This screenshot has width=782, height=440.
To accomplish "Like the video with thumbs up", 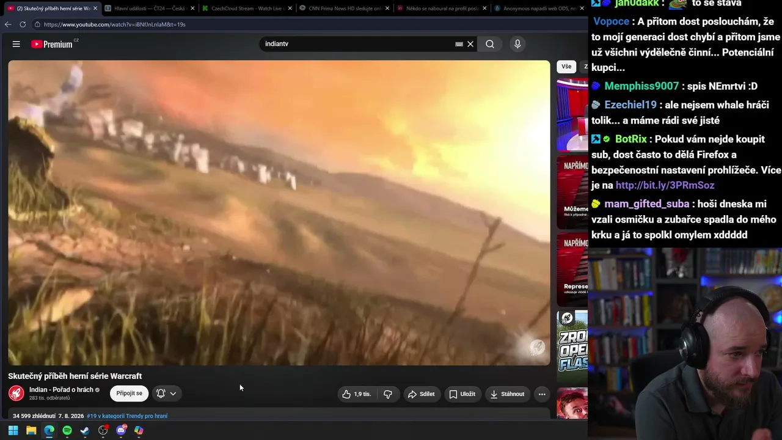I will [x=357, y=394].
